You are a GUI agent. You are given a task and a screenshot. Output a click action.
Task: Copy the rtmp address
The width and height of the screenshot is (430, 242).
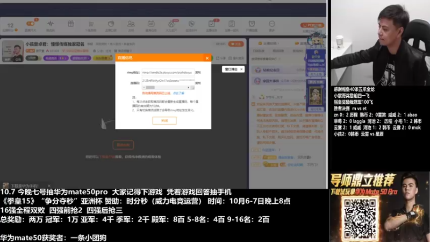click(x=198, y=73)
